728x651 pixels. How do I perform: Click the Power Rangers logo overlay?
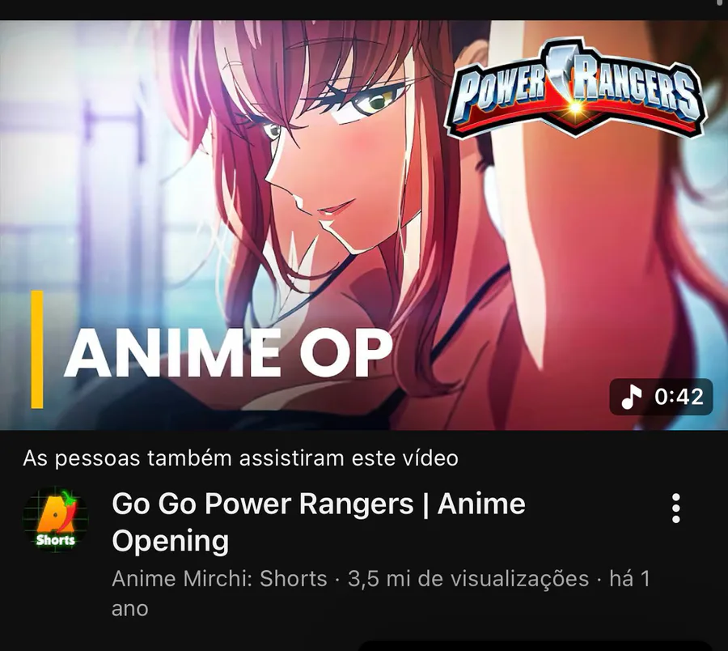(574, 88)
